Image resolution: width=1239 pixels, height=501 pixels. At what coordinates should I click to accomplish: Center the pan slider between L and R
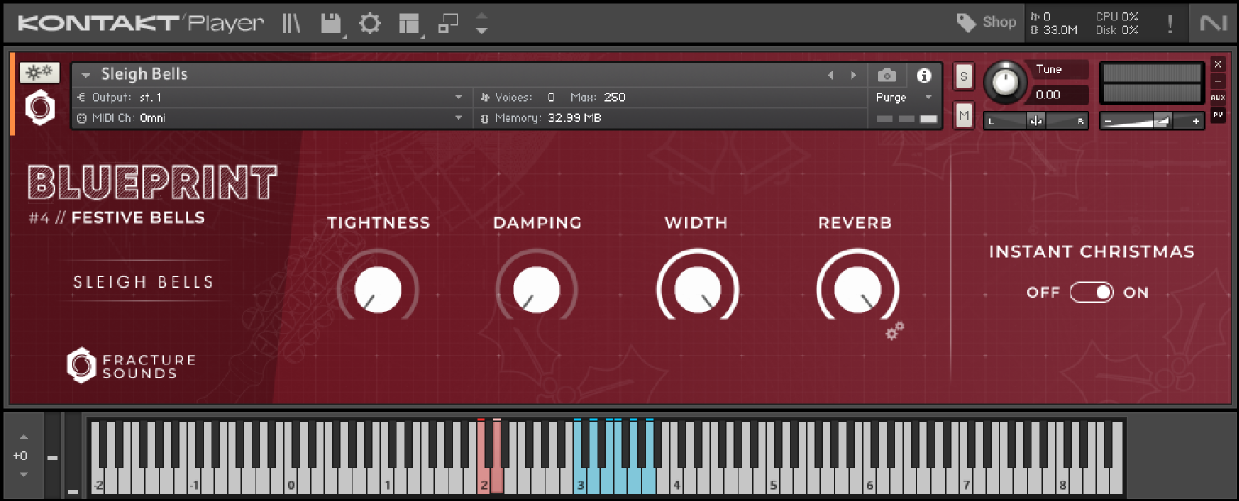pos(1035,120)
